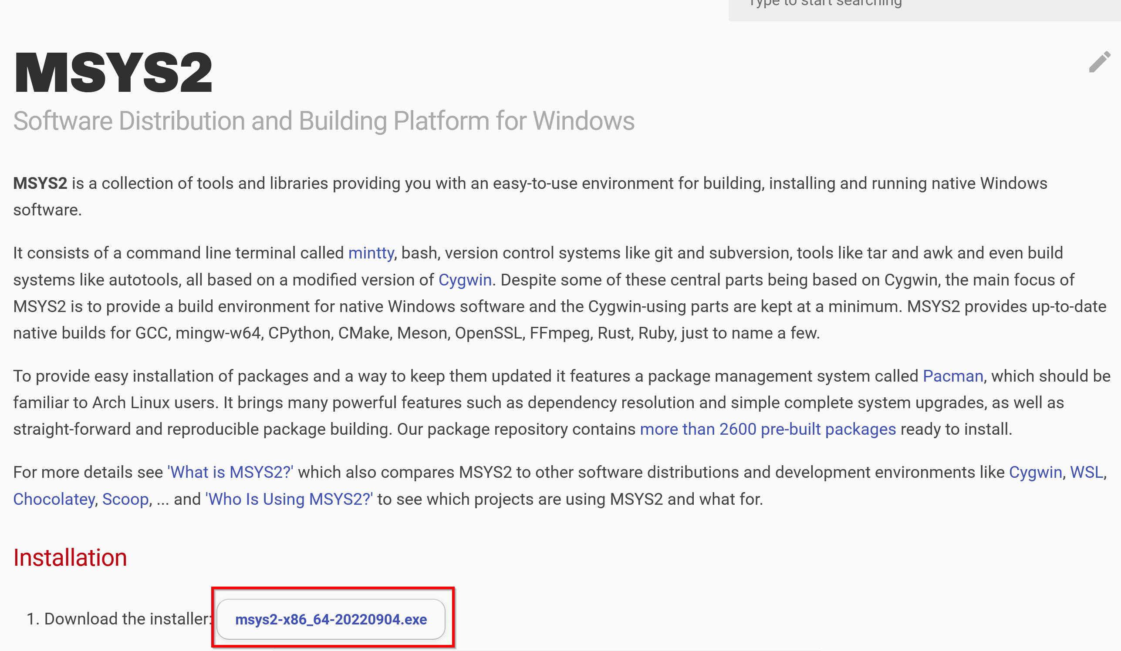Click the pencil edit page icon

click(1099, 62)
